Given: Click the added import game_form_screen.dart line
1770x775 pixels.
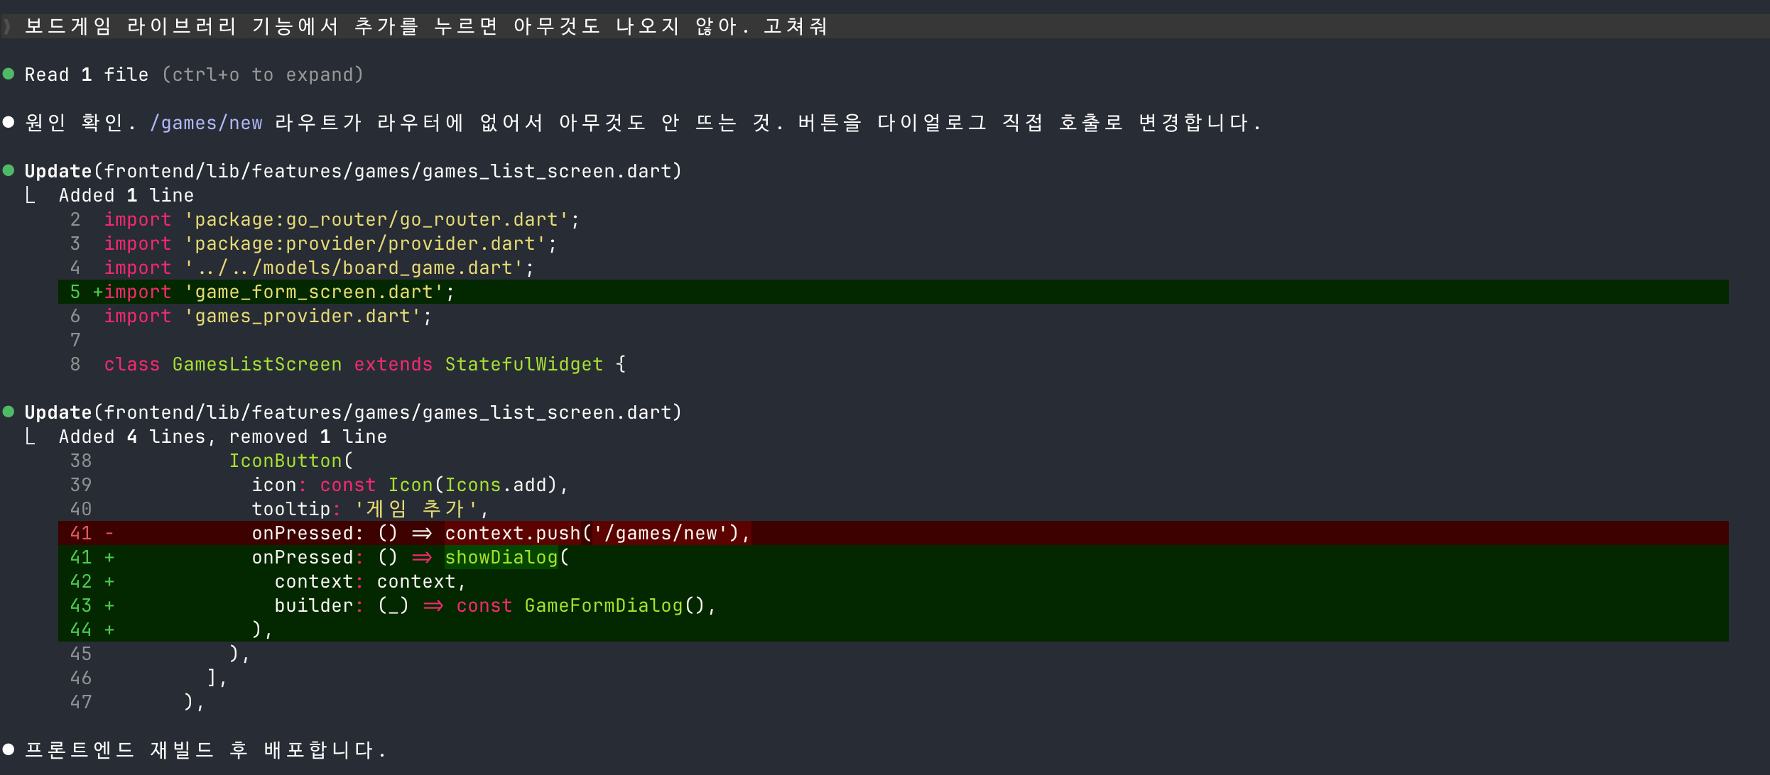Looking at the screenshot, I should pyautogui.click(x=278, y=292).
